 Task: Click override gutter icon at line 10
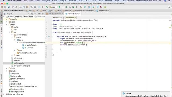49,37
